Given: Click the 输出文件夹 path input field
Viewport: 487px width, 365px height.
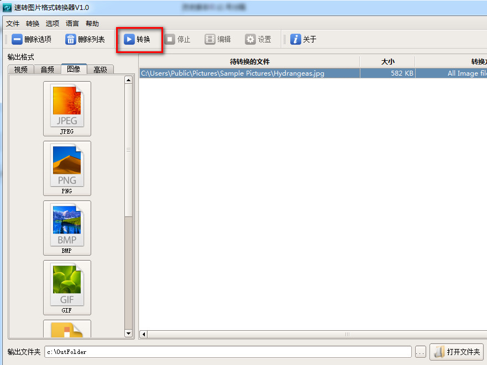Looking at the screenshot, I should tap(228, 352).
